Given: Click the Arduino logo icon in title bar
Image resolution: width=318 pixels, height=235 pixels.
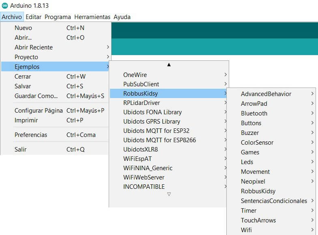Looking at the screenshot, I should (5, 6).
